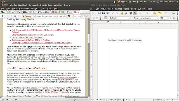Click the Clone Formatting paintbrush icon
This screenshot has height=101, width=179.
pyautogui.click(x=155, y=13)
